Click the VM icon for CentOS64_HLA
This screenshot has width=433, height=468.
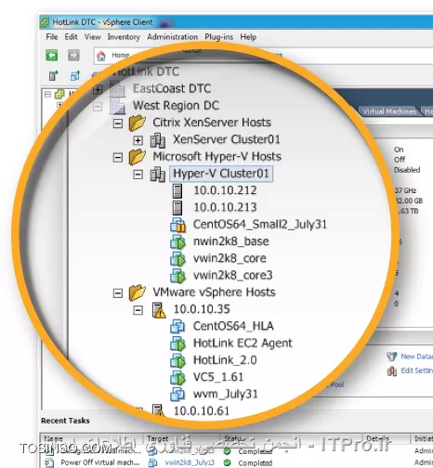tap(178, 327)
